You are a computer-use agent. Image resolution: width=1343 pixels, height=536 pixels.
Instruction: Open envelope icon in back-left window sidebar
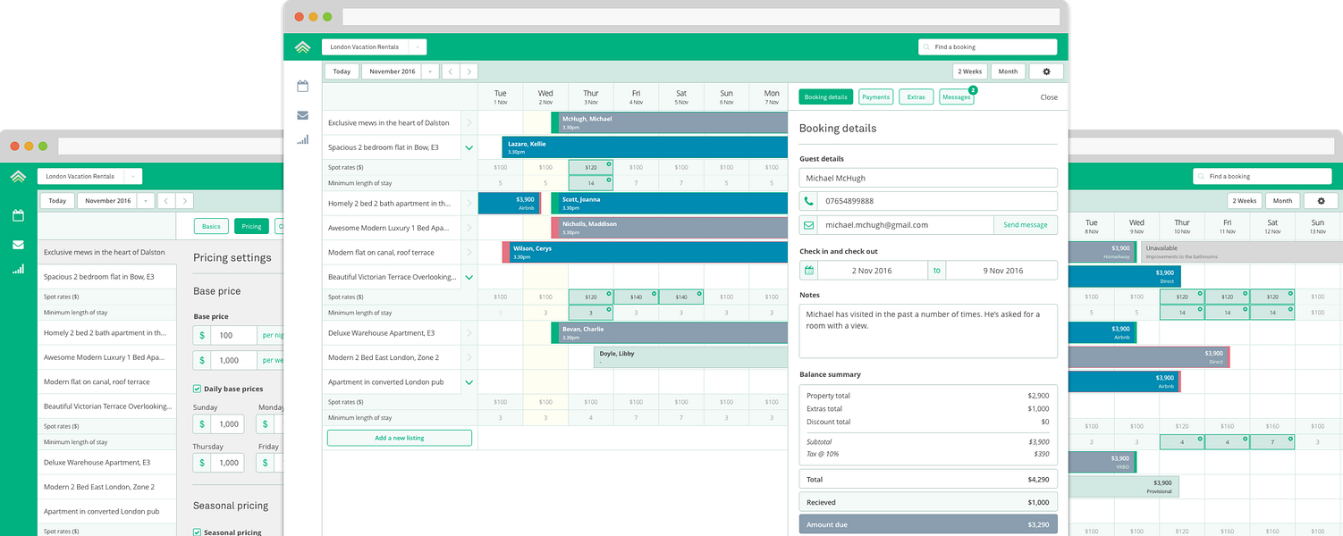[18, 244]
